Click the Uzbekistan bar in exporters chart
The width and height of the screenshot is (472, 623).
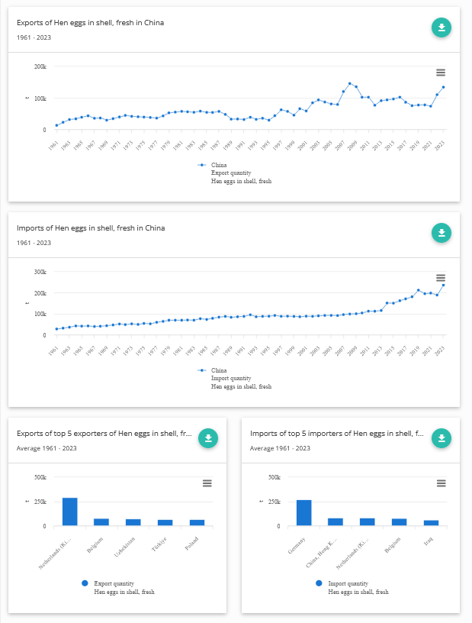133,522
